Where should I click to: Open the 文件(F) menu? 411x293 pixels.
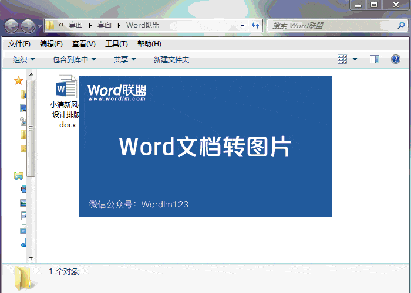coord(19,44)
